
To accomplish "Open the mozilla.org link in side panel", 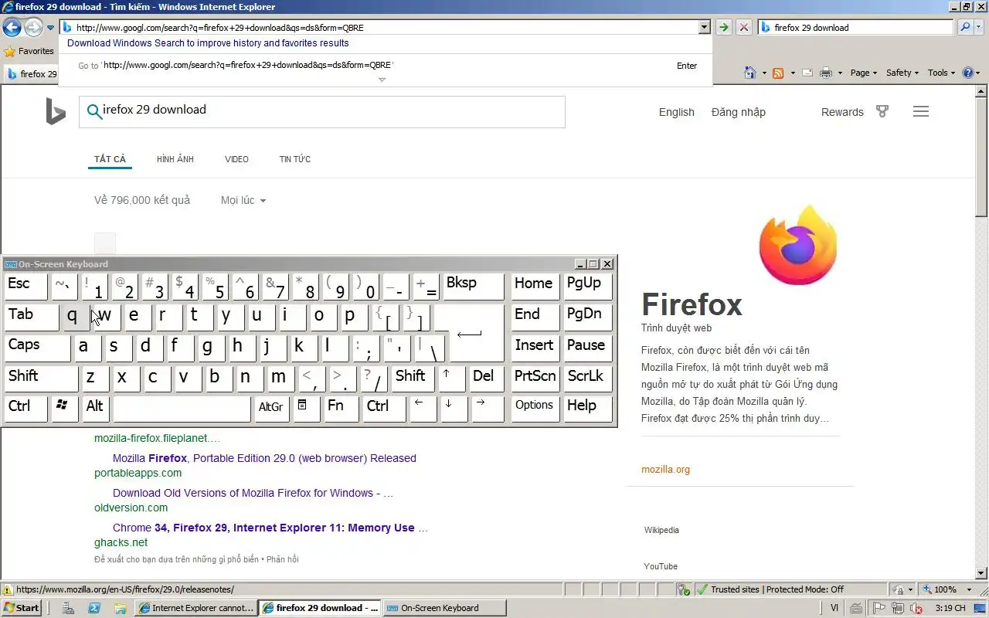I will [x=665, y=470].
